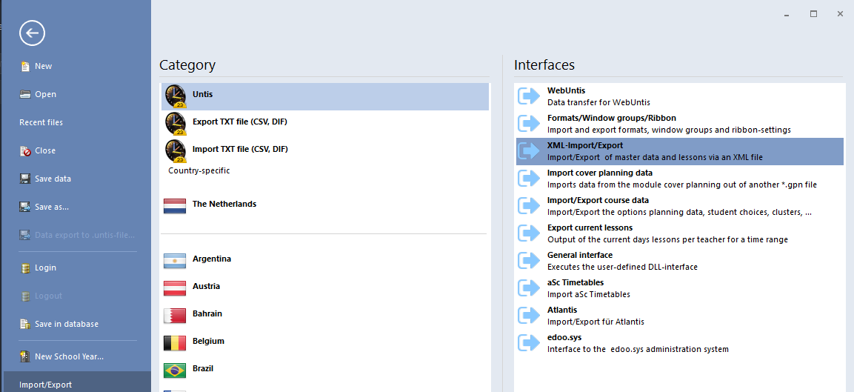
Task: Open the WebUntis interface title
Action: 567,90
